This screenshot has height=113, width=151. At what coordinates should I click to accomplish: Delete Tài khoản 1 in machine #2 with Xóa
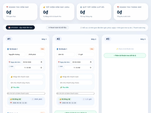tap(92, 49)
